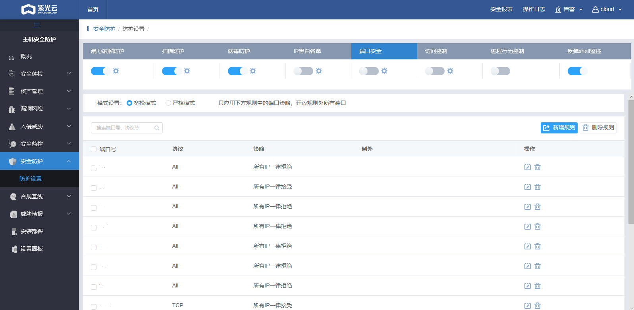Open 暴力破解防护 gear settings
The width and height of the screenshot is (634, 310).
pyautogui.click(x=116, y=71)
